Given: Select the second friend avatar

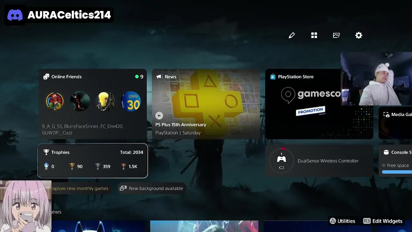Looking at the screenshot, I should pyautogui.click(x=80, y=101).
